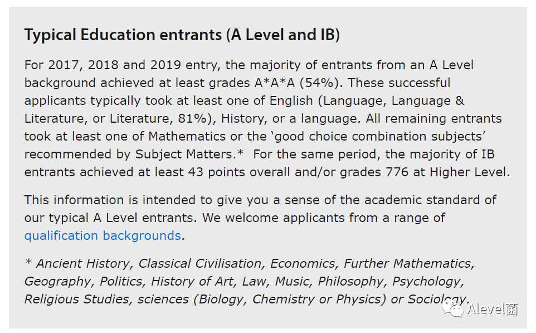Open the qualification backgrounds link
Image resolution: width=536 pixels, height=333 pixels.
103,235
